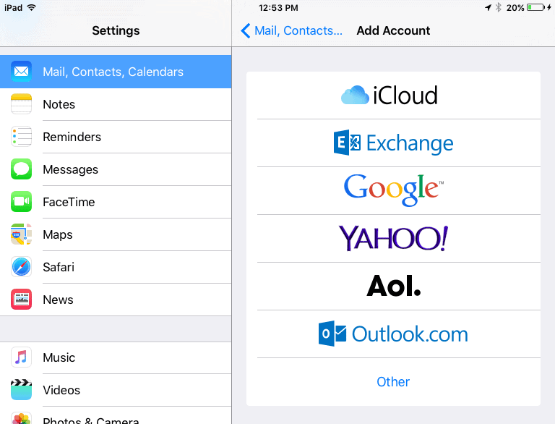Tap the Videos clapperboard icon

pyautogui.click(x=21, y=390)
